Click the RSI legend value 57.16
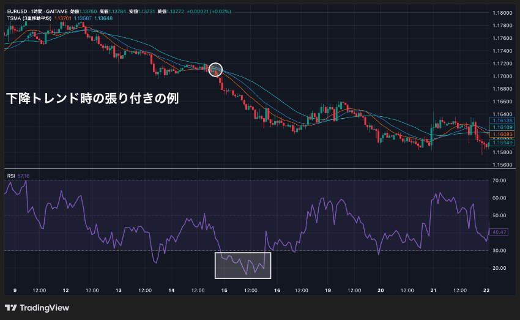Screen dimensions: 520x320 (23, 176)
